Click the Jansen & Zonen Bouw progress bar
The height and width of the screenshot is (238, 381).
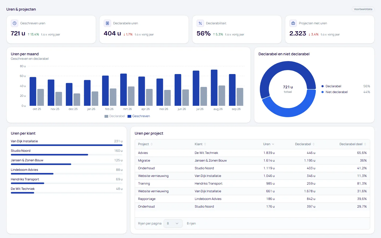67,164
